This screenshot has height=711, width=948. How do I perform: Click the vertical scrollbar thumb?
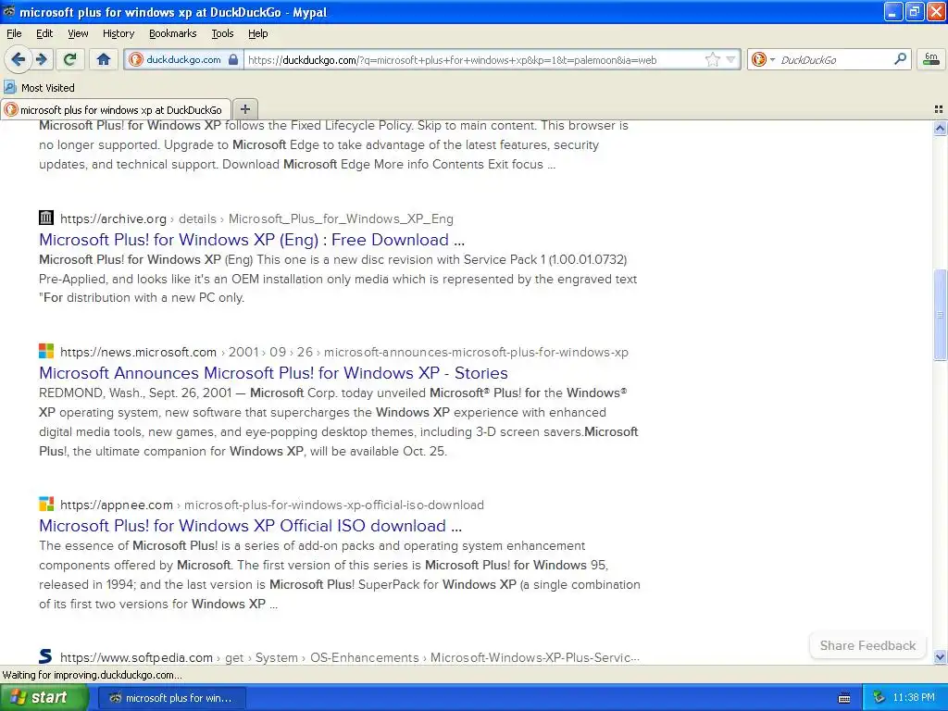[x=940, y=315]
